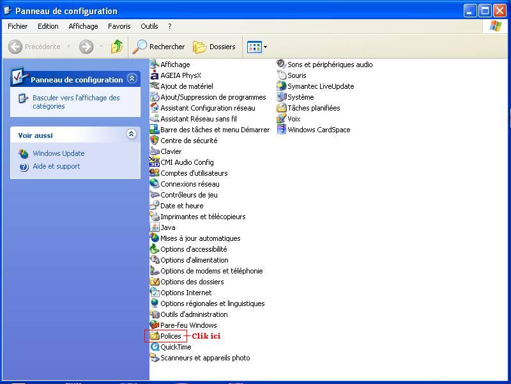Viewport: 511px width, 384px height.
Task: Select the Clavier keyboard icon
Action: pyautogui.click(x=155, y=151)
